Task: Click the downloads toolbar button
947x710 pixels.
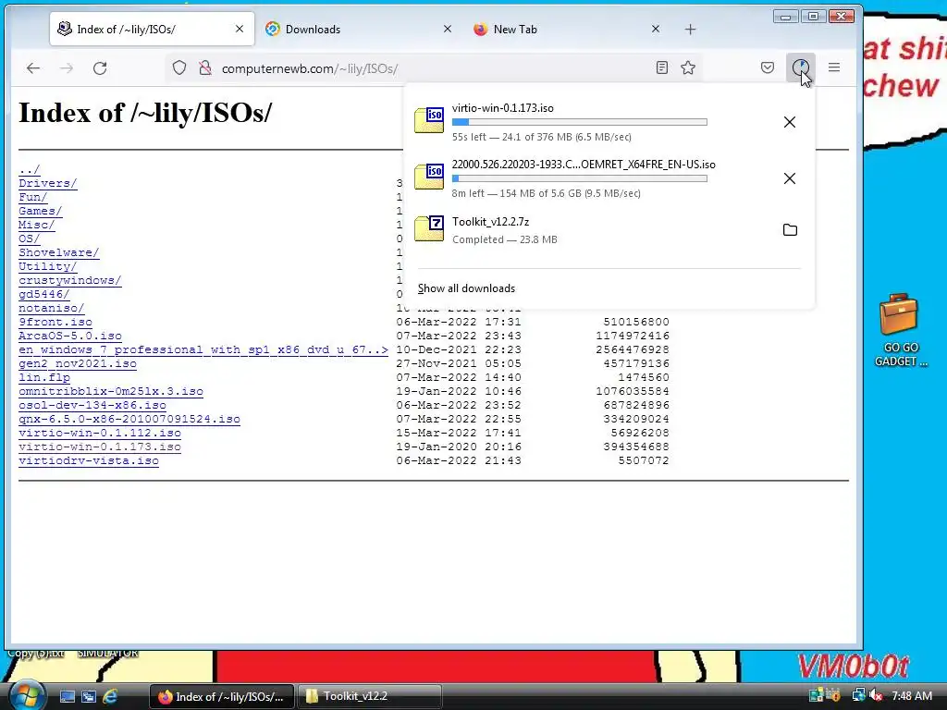Action: tap(801, 67)
